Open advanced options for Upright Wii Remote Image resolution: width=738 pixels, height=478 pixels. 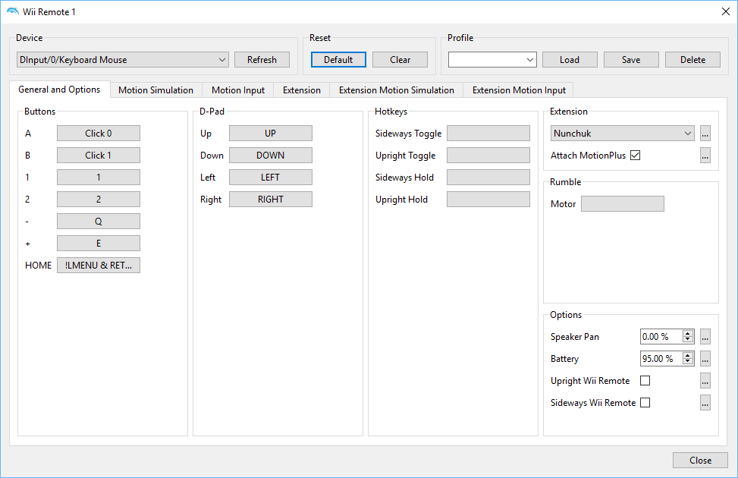tap(705, 380)
